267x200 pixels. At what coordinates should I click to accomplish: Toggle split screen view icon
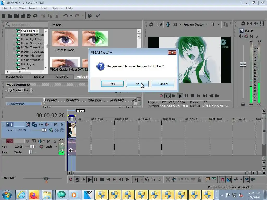click(x=175, y=24)
